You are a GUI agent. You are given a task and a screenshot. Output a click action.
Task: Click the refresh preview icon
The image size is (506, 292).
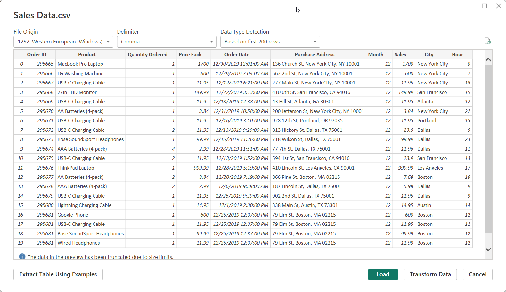point(487,41)
